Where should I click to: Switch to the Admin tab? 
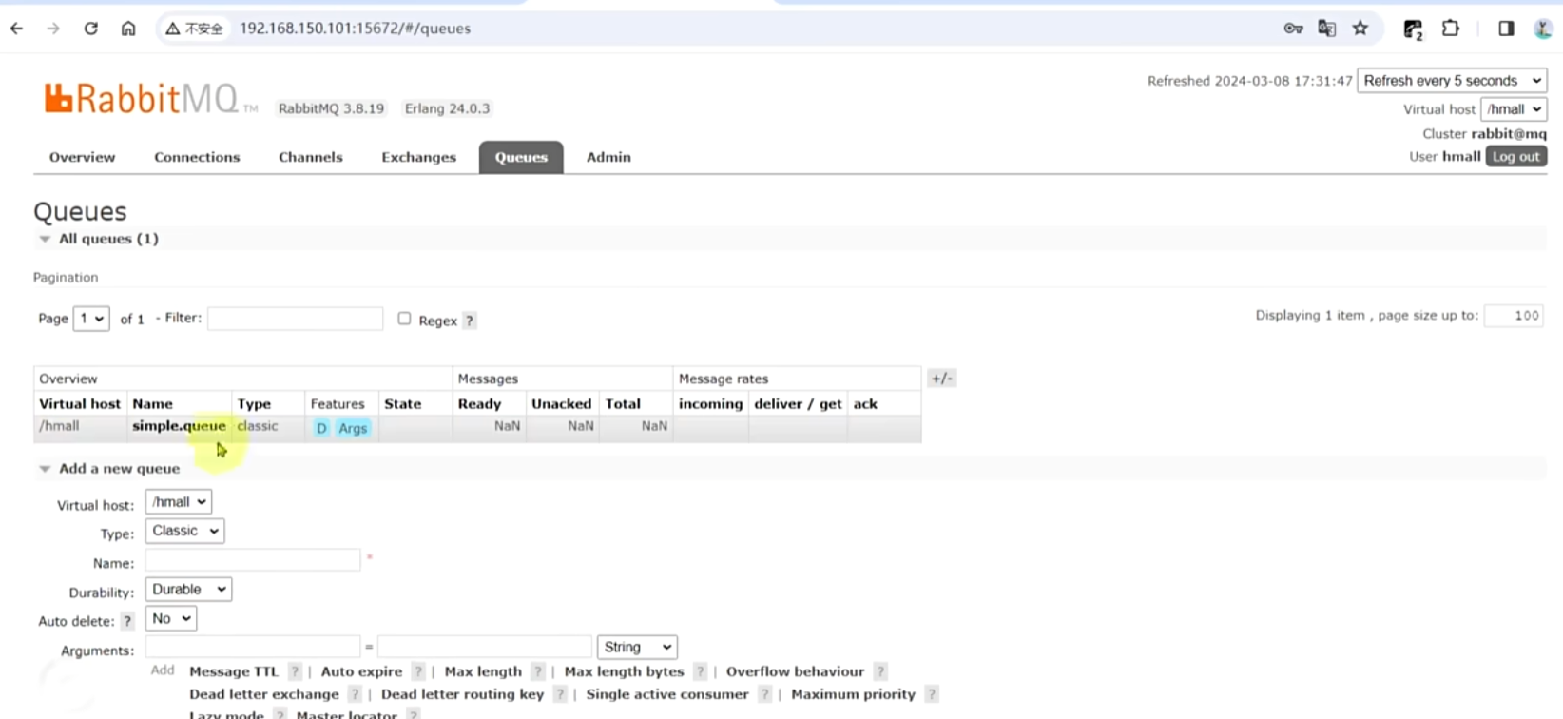tap(608, 157)
